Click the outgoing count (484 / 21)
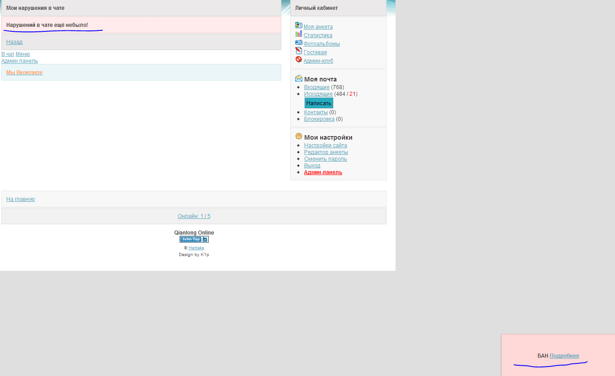615x376 pixels. pyautogui.click(x=346, y=94)
